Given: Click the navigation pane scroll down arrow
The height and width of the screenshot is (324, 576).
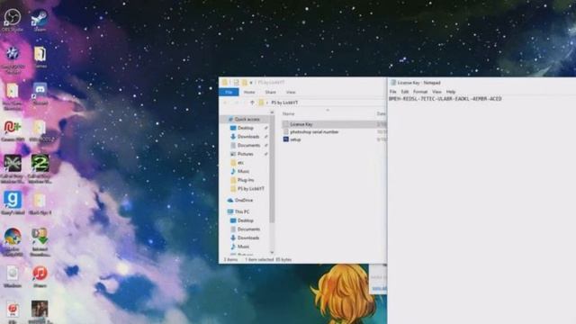Looking at the screenshot, I should pyautogui.click(x=272, y=252).
